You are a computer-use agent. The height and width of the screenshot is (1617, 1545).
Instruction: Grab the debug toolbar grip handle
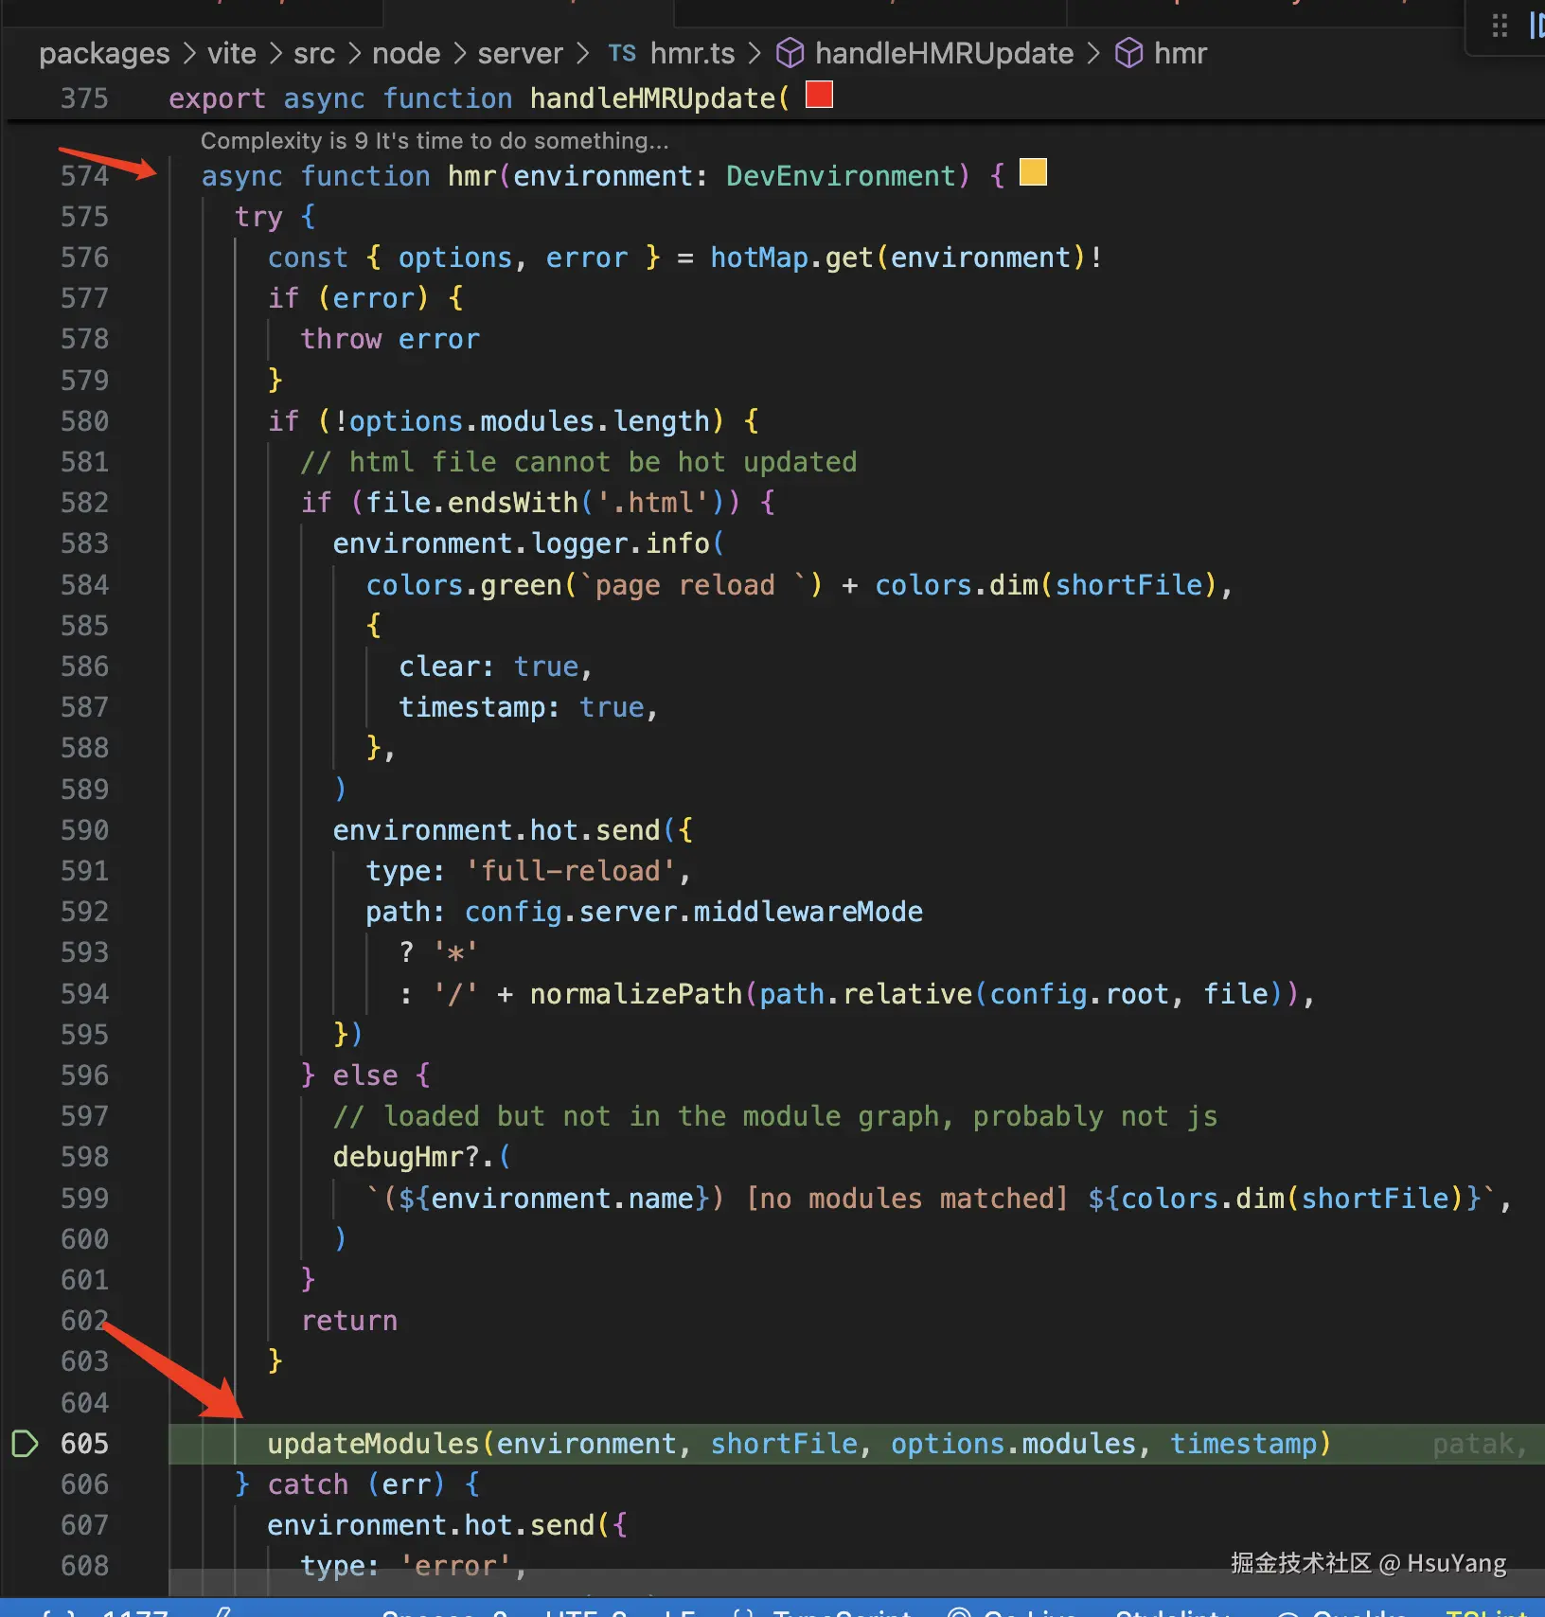(x=1500, y=26)
